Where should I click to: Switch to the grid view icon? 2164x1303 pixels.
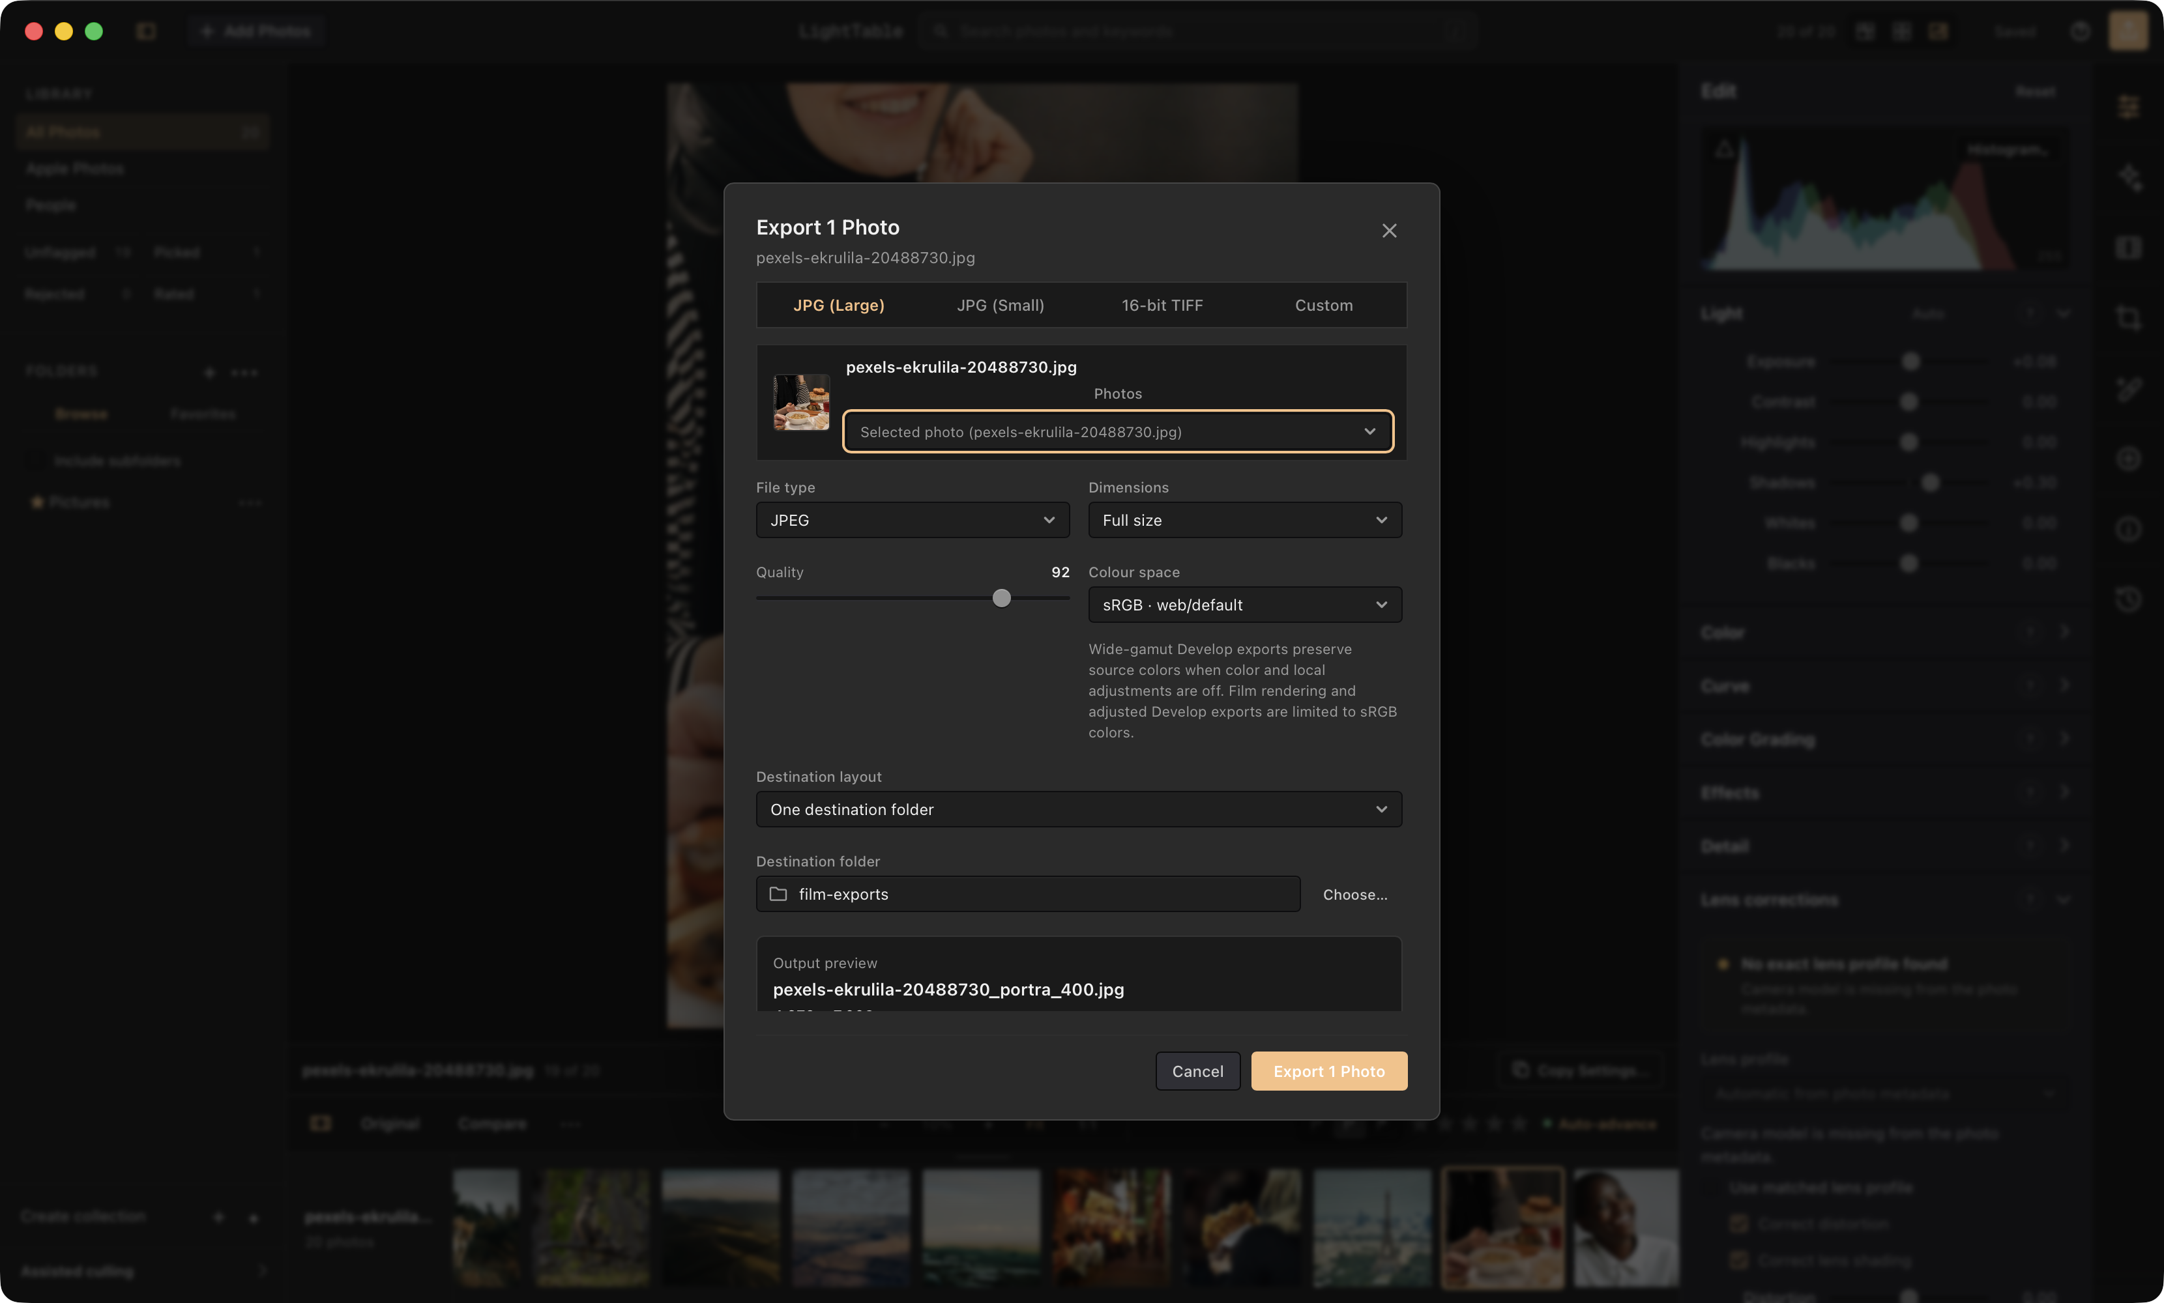[x=1901, y=32]
